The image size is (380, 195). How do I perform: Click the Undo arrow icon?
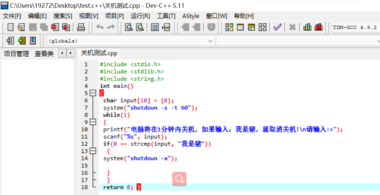(100, 27)
